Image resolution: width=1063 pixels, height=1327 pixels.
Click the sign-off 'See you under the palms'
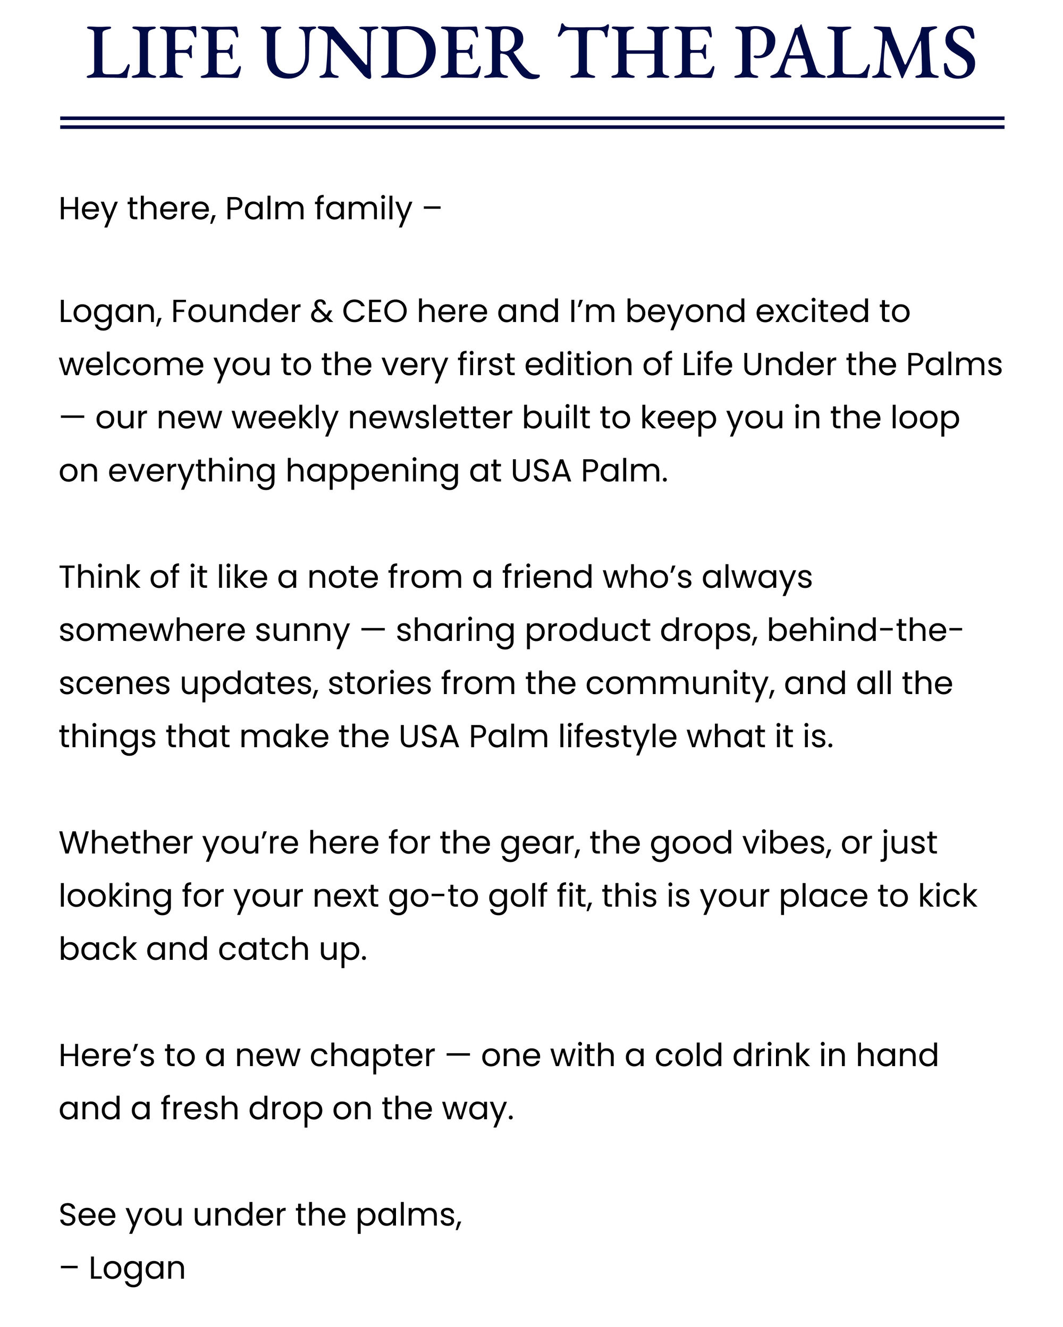[260, 1216]
